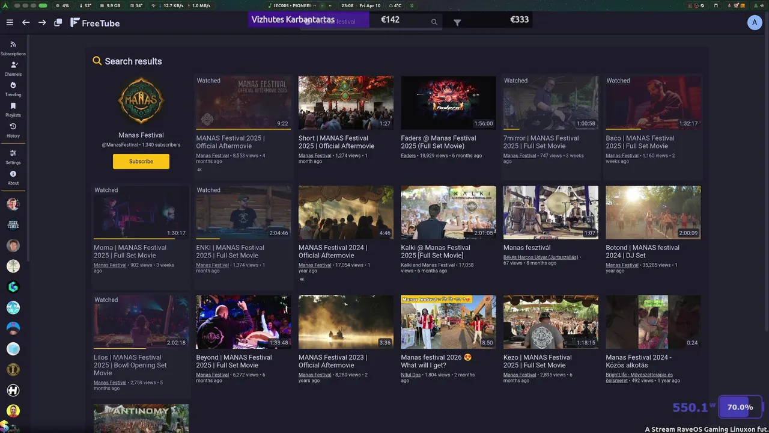The width and height of the screenshot is (769, 433).
Task: Click the Vizhutes Karbantartas overlay label
Action: [293, 19]
